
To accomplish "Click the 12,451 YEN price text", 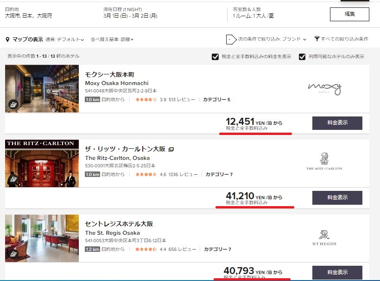I will [254, 122].
